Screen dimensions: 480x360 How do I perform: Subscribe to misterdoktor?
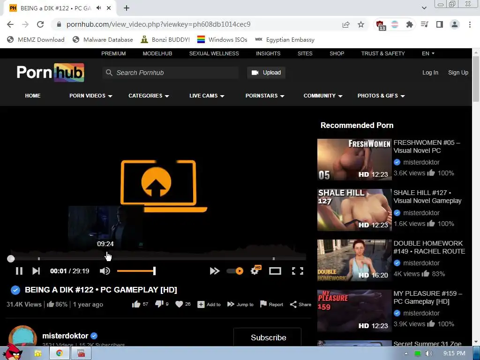tap(269, 337)
